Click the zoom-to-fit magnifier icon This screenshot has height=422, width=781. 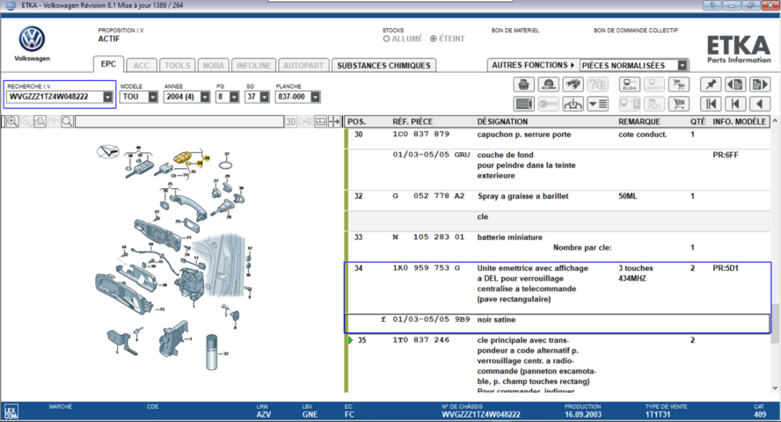40,121
